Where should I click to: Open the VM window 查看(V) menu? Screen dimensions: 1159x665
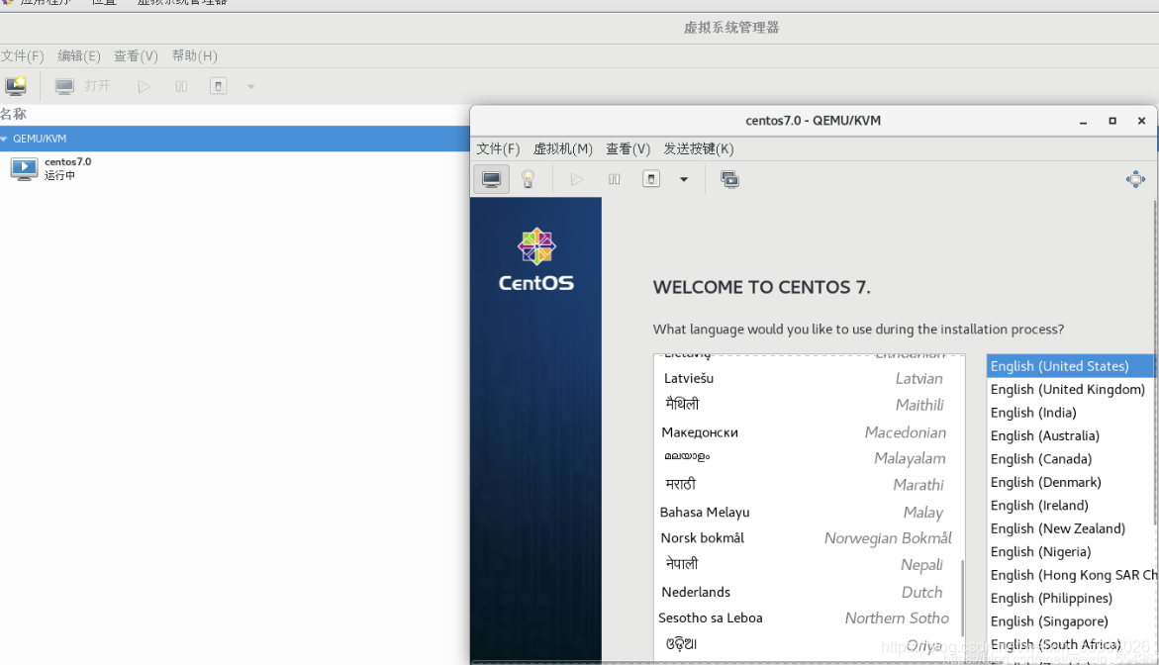point(628,149)
